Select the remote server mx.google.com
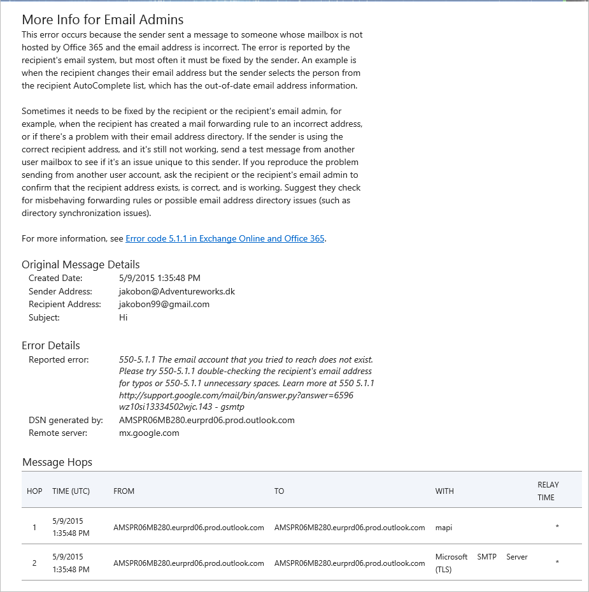Viewport: 589px width, 592px height. (x=149, y=433)
